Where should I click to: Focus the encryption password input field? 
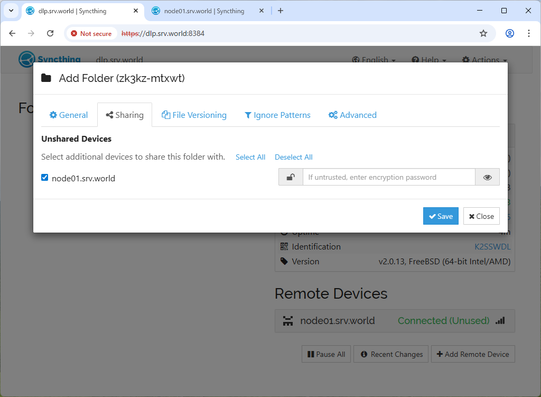pos(389,178)
